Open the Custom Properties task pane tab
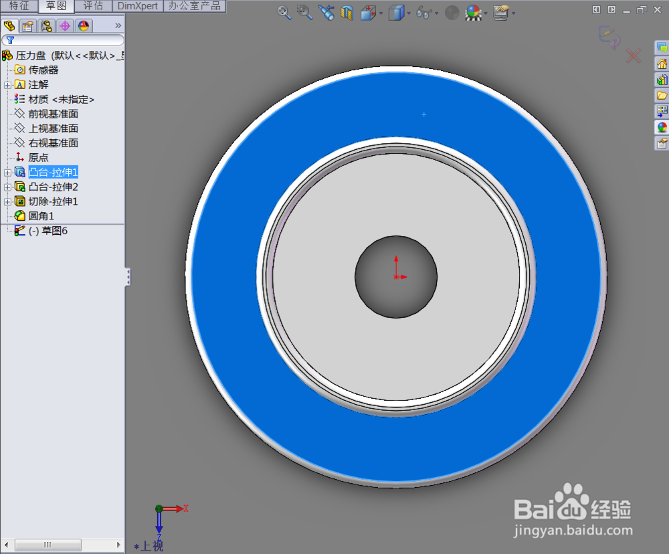 click(662, 143)
